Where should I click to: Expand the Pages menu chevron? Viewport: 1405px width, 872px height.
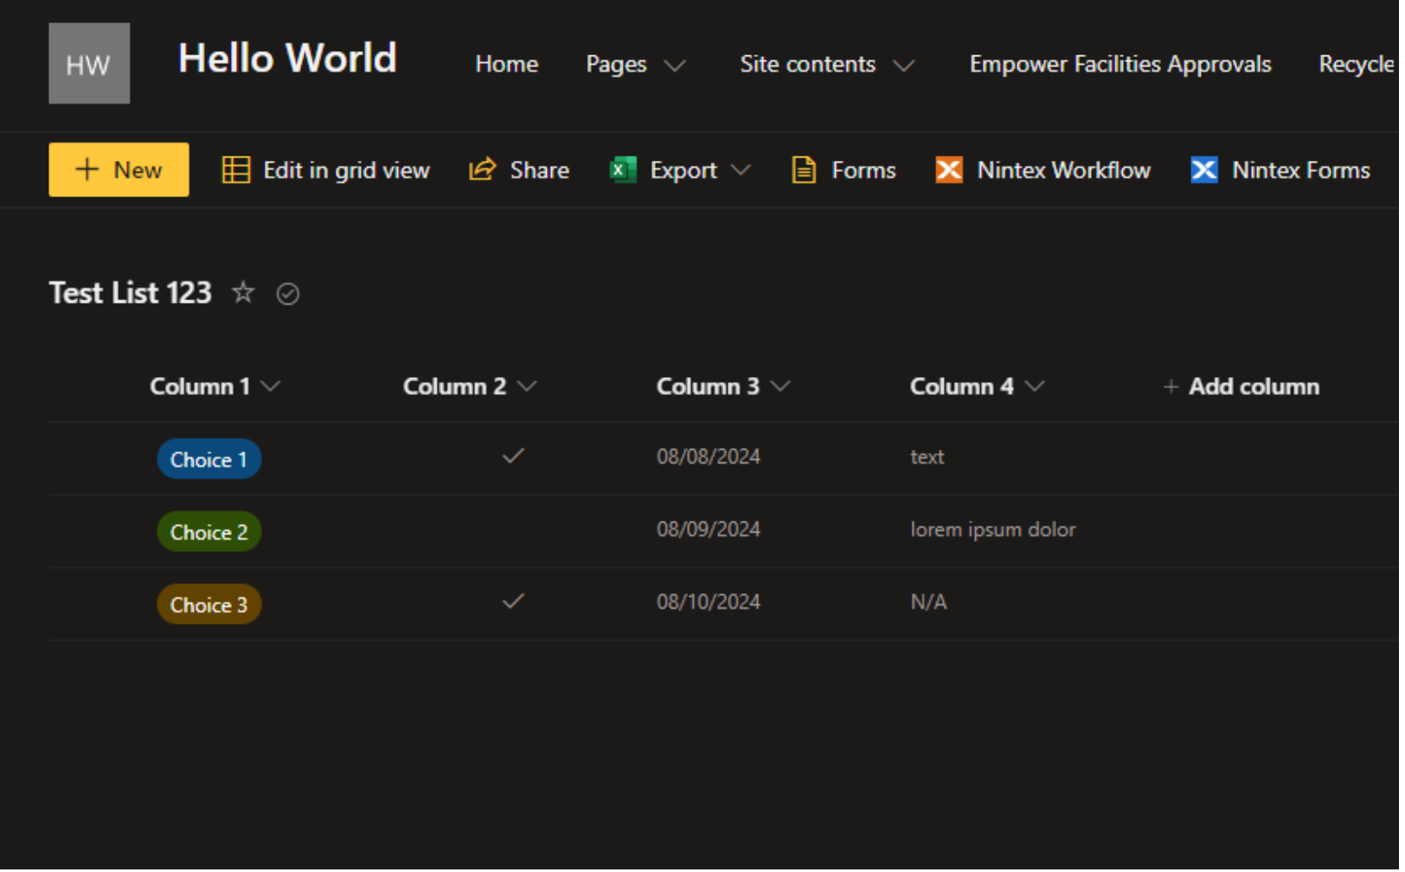tap(675, 66)
